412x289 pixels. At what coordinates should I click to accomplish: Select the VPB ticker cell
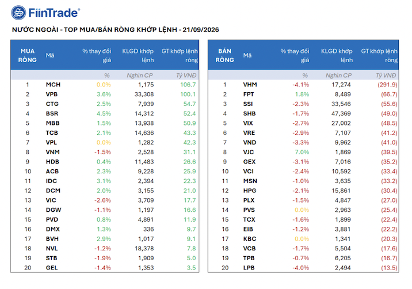click(52, 94)
